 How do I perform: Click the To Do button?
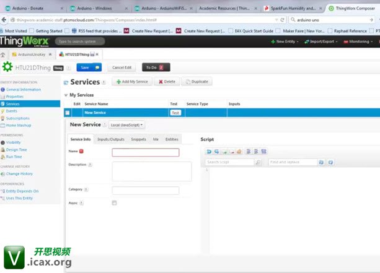[156, 67]
